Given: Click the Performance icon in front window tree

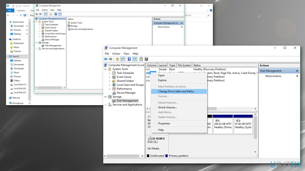Looking at the screenshot, I should [114, 89].
